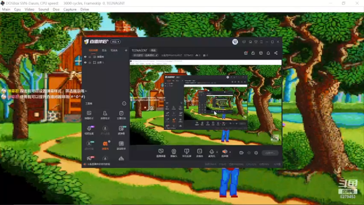Screen dimensions: 364x205
Task: Click the edit button beside TEENAGENT title
Action: click(x=153, y=50)
